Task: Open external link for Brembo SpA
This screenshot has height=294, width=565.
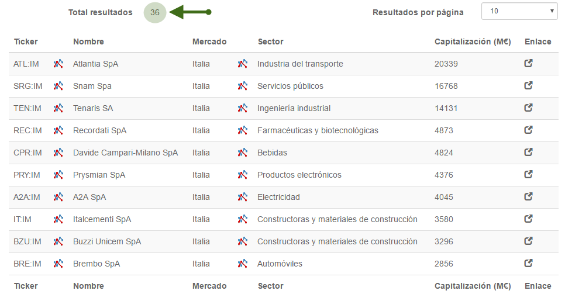Action: [528, 264]
